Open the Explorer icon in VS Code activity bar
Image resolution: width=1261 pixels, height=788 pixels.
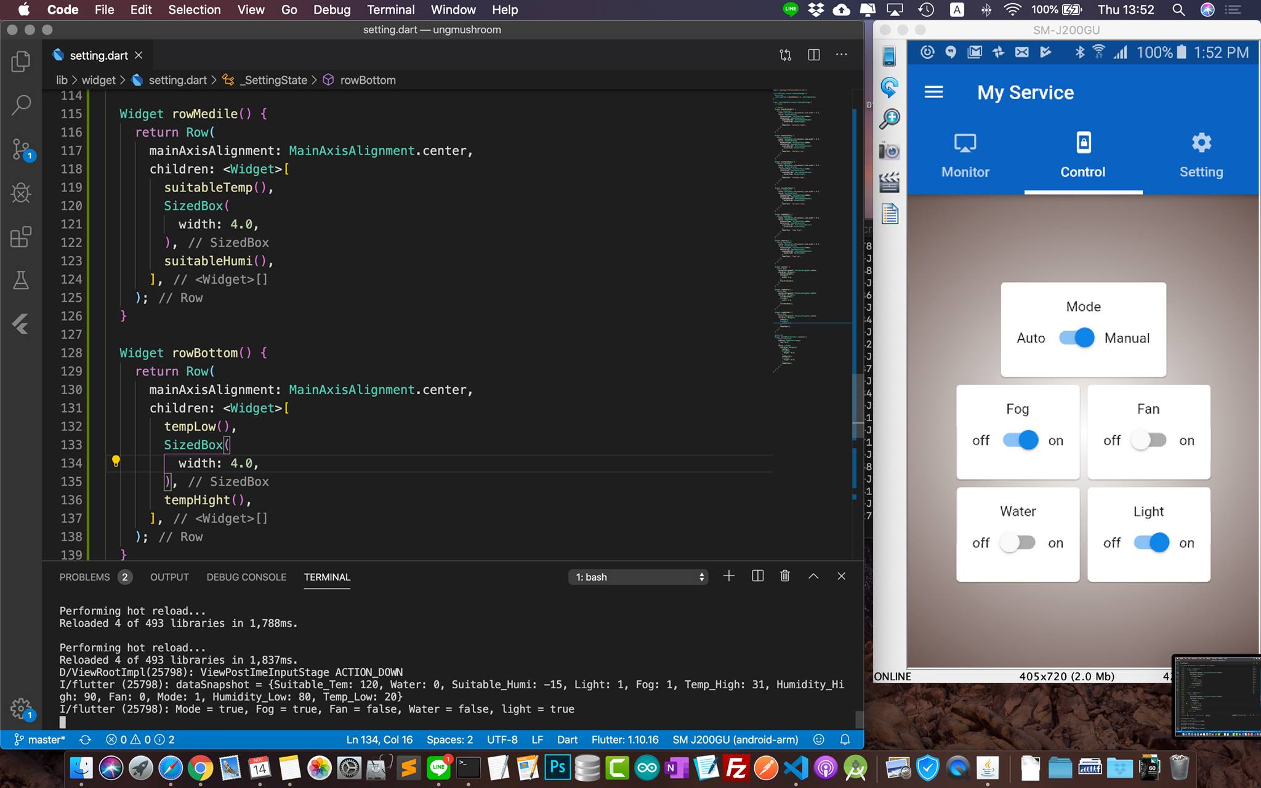coord(21,62)
